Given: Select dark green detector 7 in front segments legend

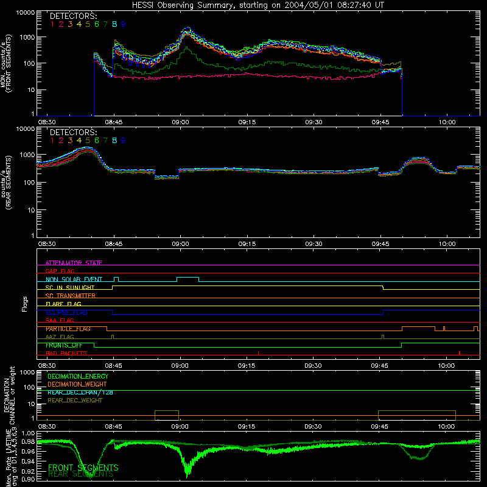Looking at the screenshot, I should (x=105, y=24).
